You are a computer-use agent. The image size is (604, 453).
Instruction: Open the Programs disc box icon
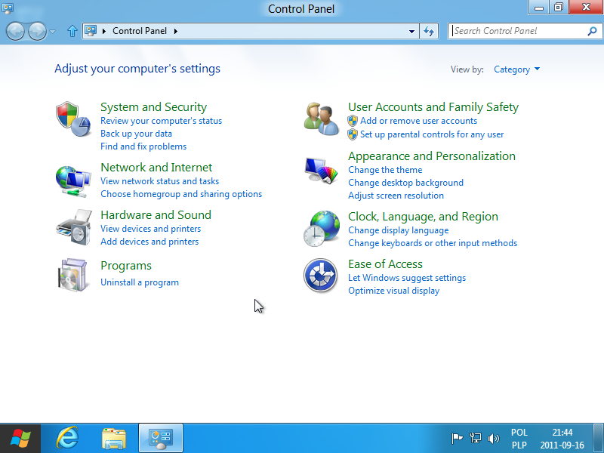tap(72, 275)
